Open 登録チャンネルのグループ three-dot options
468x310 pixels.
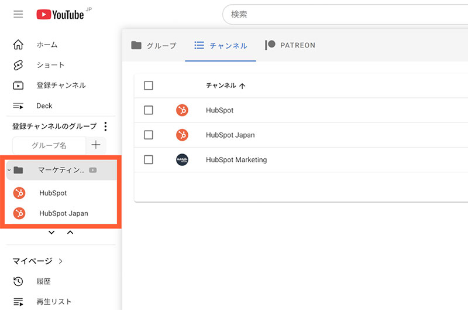(105, 127)
